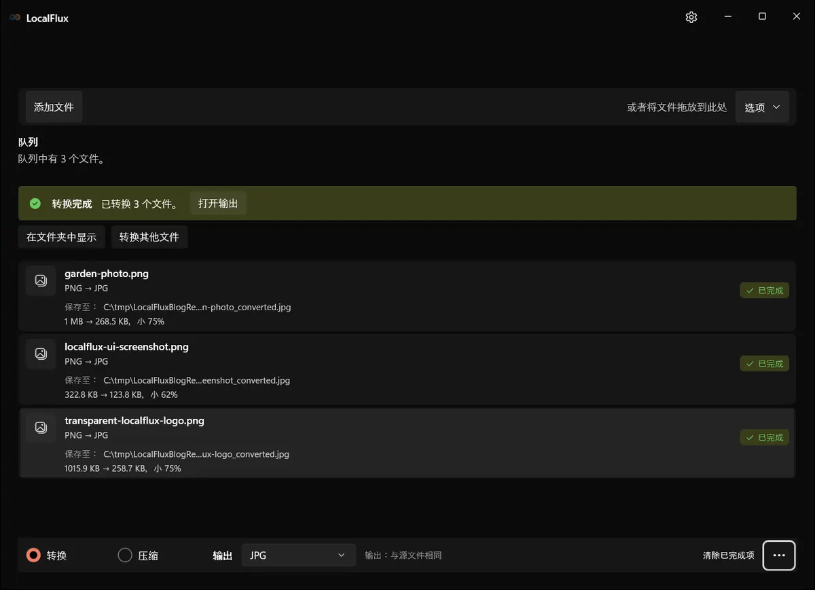Click the 添加文件 button

coord(54,107)
